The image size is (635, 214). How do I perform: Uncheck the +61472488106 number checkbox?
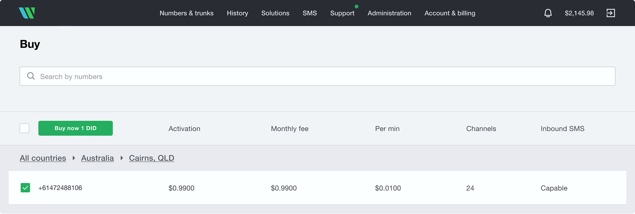(25, 188)
